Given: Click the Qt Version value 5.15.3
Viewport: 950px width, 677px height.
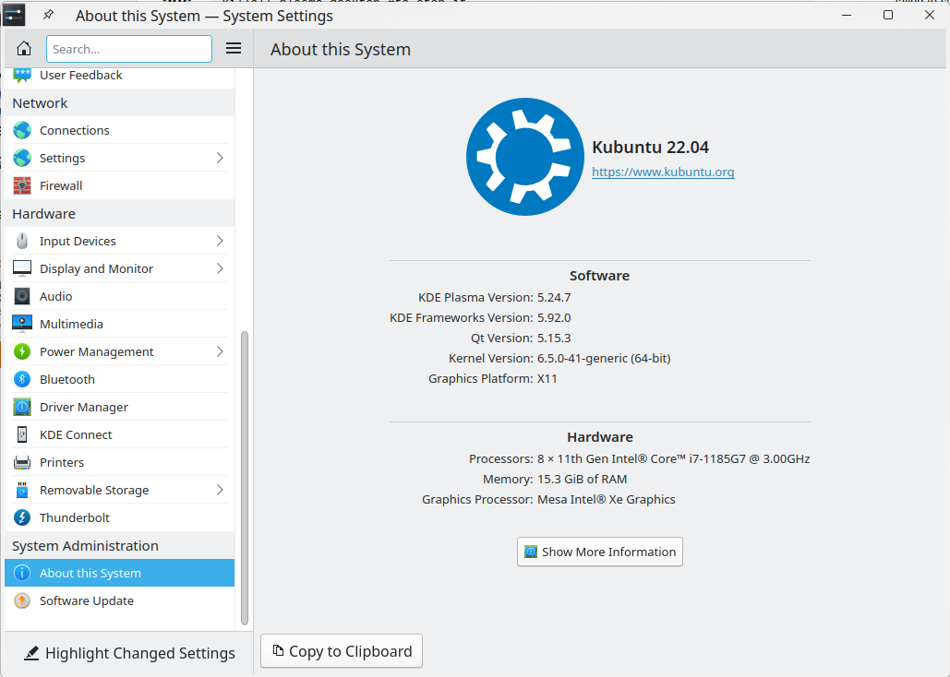Looking at the screenshot, I should 554,338.
